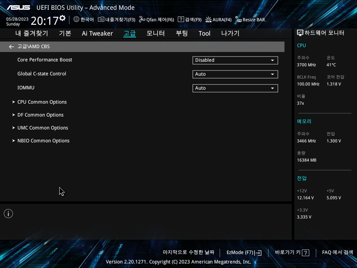
Task: Click 마지막으로 수정한 날짜 button
Action: [x=189, y=252]
